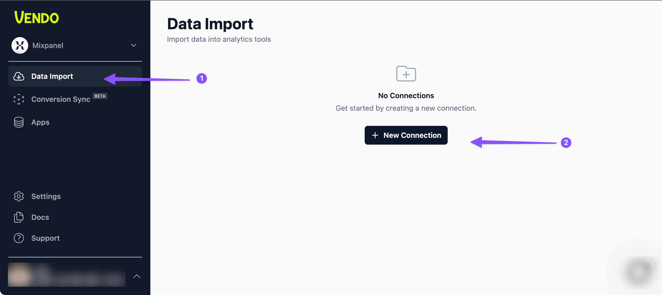Click the Vendo logo
This screenshot has height=295, width=662.
pyautogui.click(x=37, y=17)
